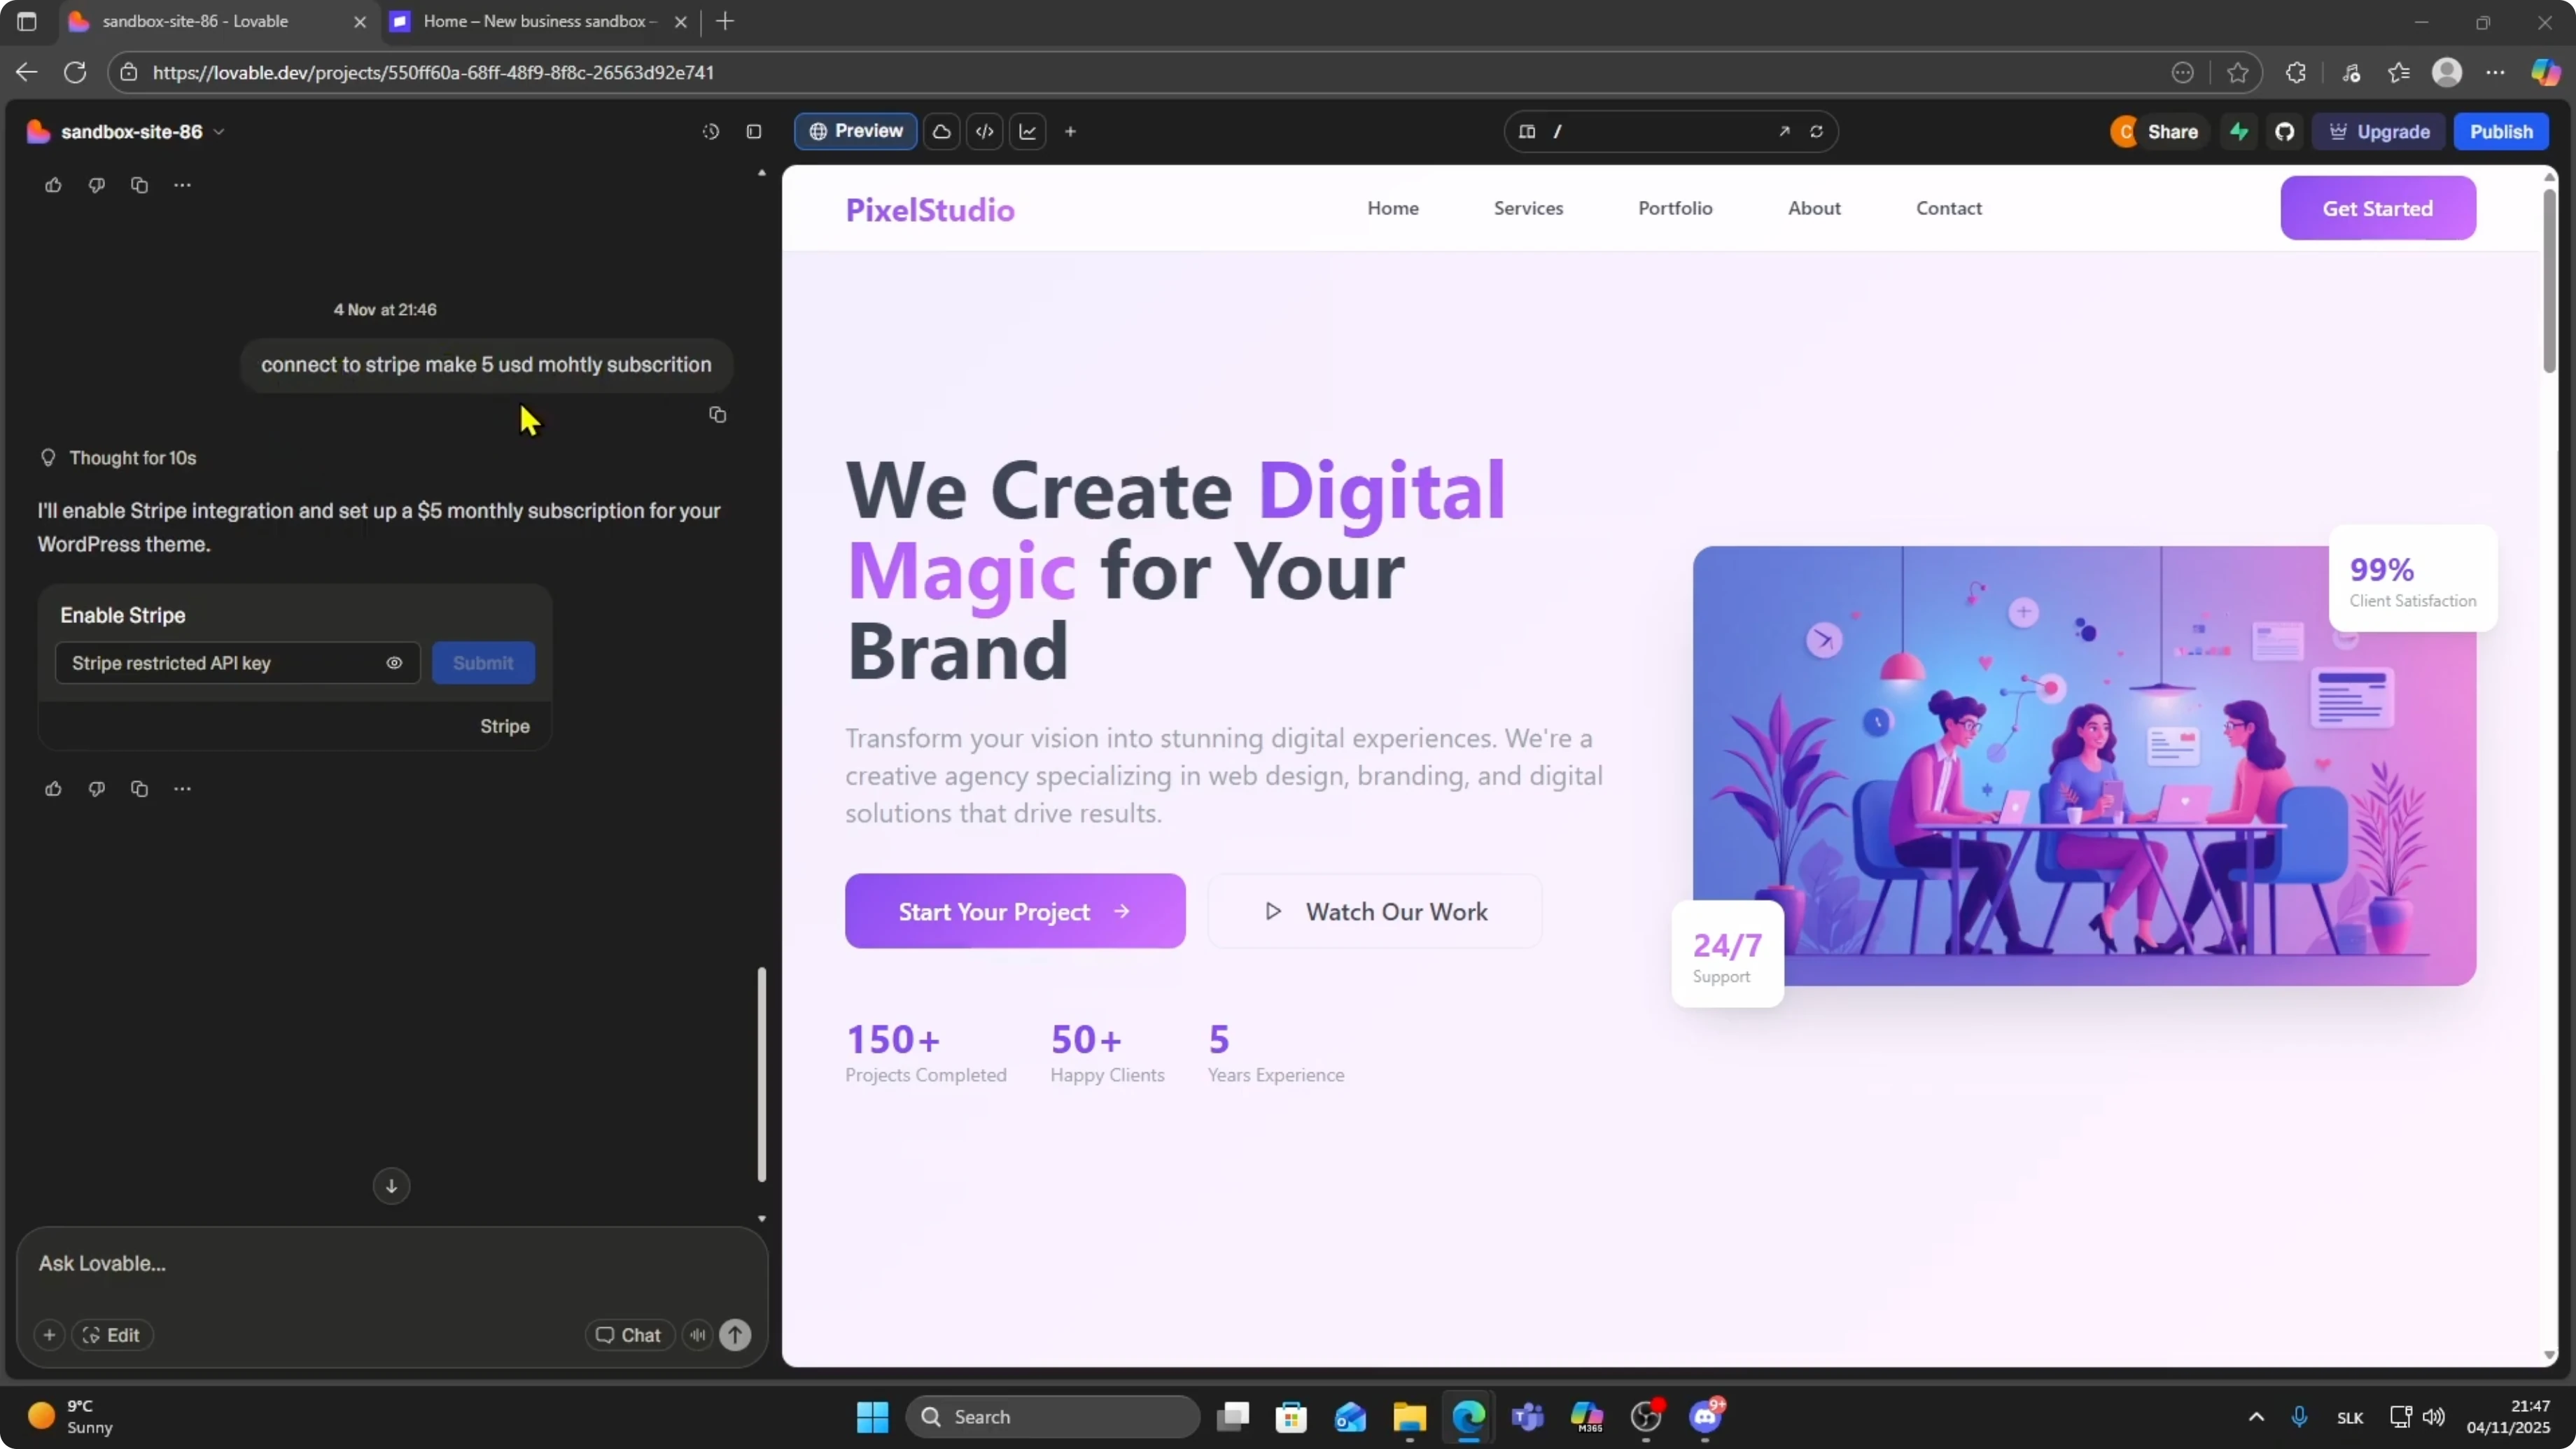Click the Get Started button
The image size is (2576, 1449).
(2378, 208)
